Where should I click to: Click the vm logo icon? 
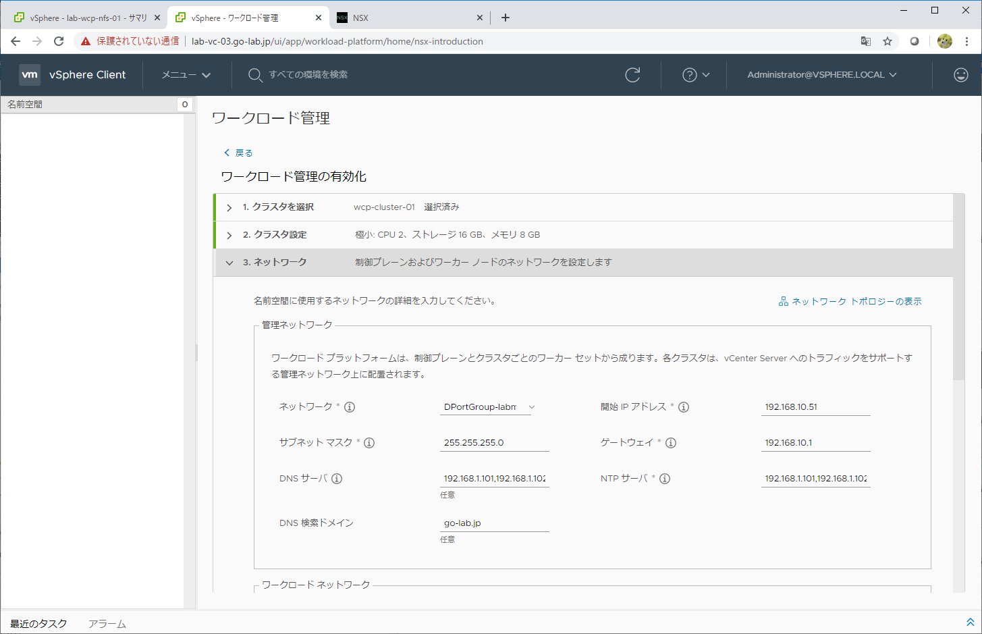(x=30, y=75)
